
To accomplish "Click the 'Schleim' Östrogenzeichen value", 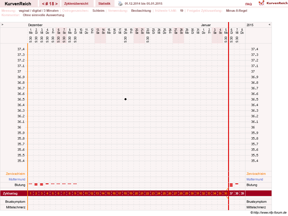I will point(98,11).
